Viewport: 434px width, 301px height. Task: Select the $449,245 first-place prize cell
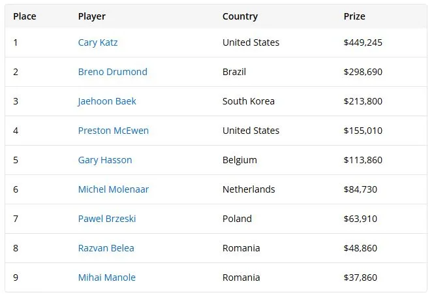coord(363,42)
